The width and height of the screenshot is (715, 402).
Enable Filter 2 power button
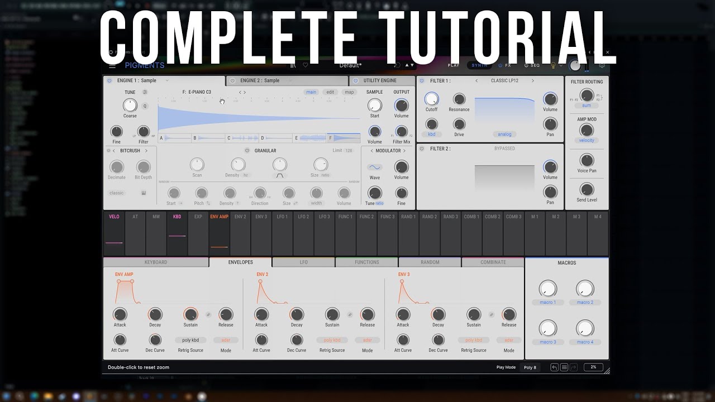pos(422,149)
